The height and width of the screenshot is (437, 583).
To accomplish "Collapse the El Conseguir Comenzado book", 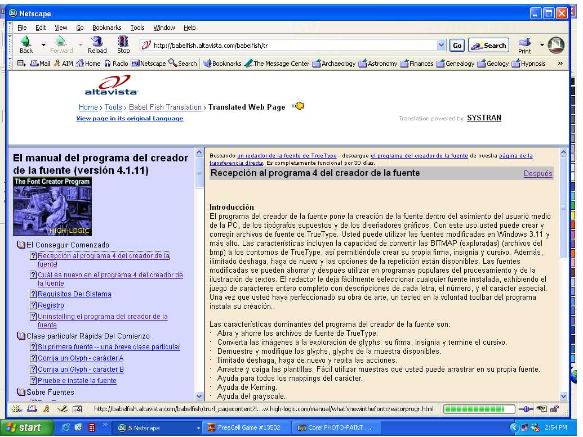I will (21, 245).
